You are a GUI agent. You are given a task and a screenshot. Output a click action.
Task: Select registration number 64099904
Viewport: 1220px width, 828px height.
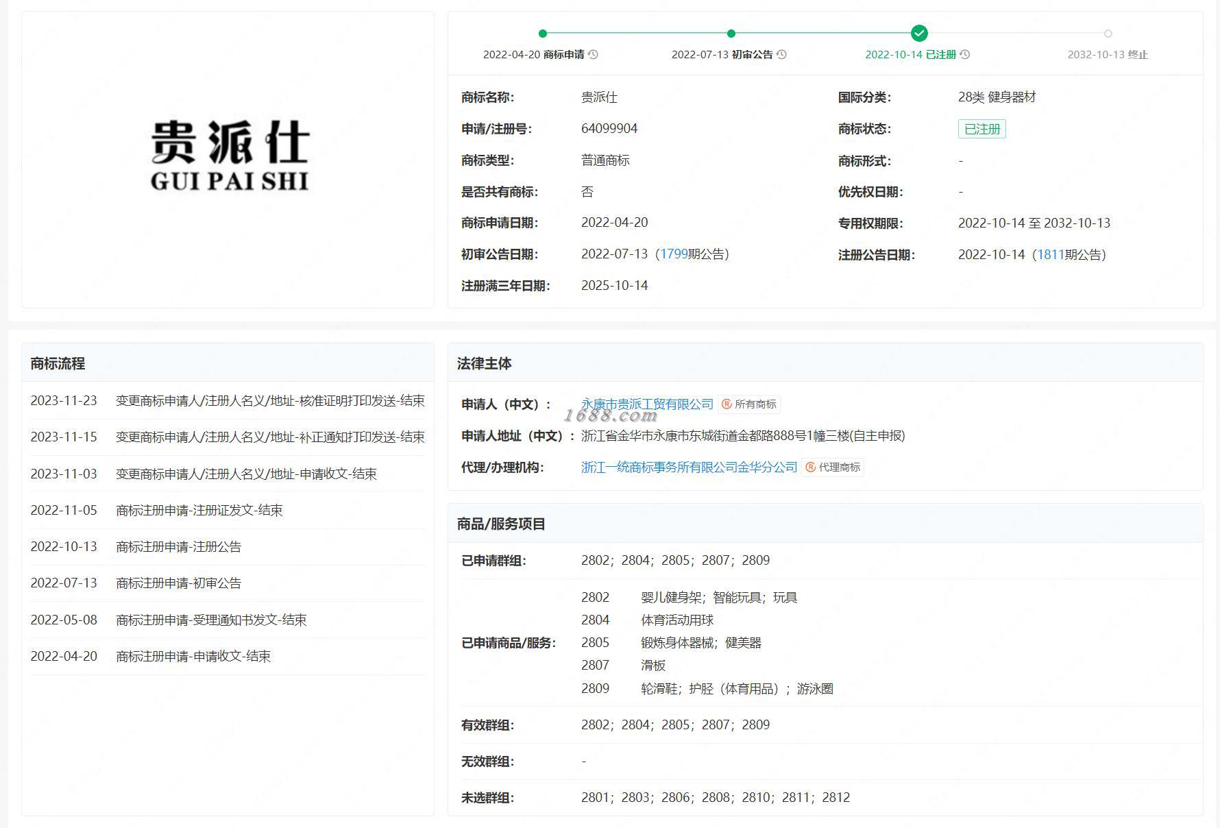[x=609, y=129]
